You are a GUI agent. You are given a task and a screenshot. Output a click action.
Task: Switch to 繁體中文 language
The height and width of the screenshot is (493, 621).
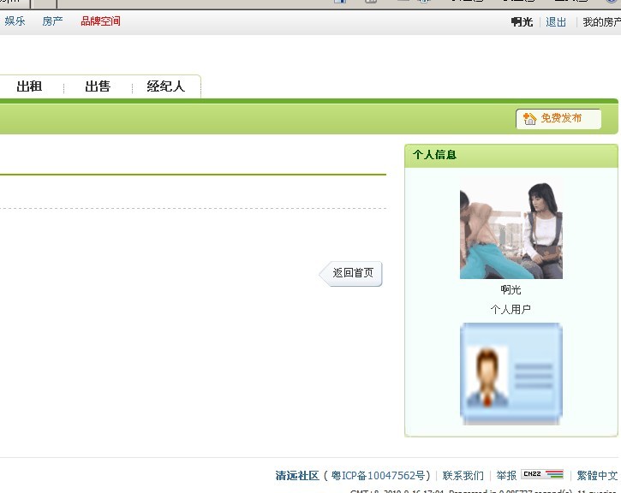click(x=597, y=475)
